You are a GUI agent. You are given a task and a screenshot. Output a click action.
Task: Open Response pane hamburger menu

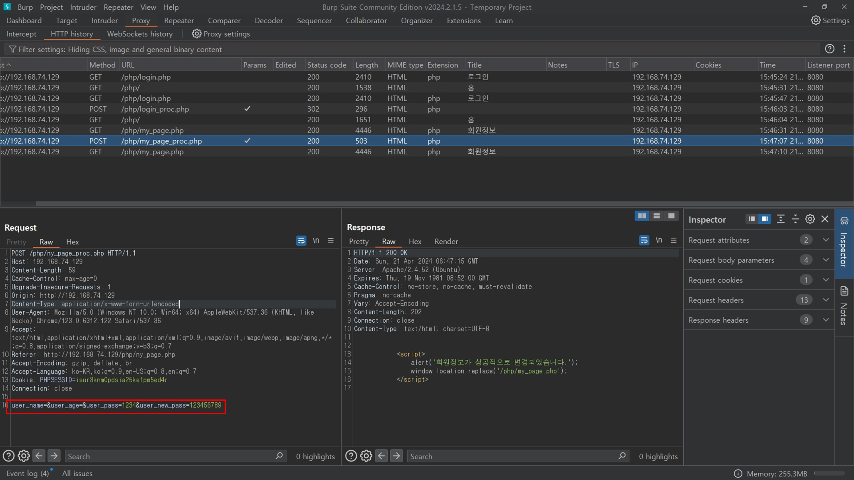tap(673, 240)
